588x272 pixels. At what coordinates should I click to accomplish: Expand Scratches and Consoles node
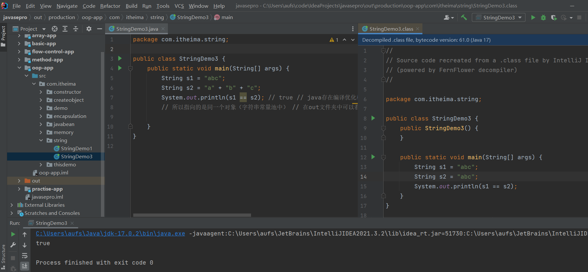[x=12, y=213]
